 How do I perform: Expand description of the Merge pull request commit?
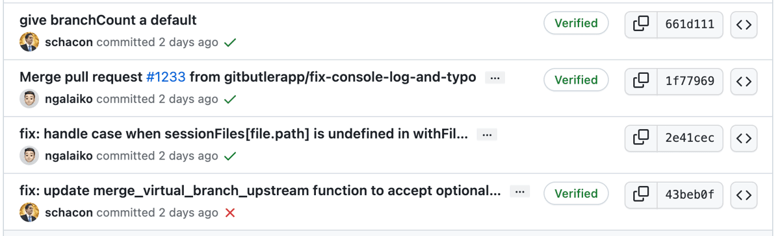495,78
